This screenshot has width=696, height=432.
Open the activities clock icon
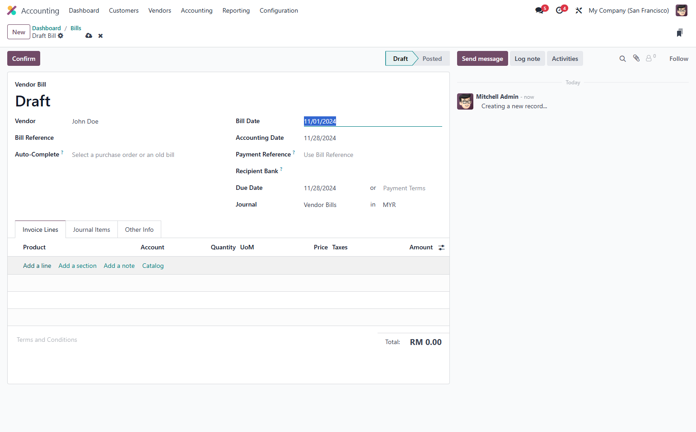tap(560, 10)
